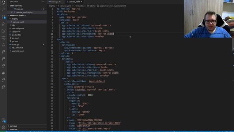Click the 'CONFIGURATION_SERVICE' env name
The width and height of the screenshot is (234, 132).
click(x=89, y=120)
